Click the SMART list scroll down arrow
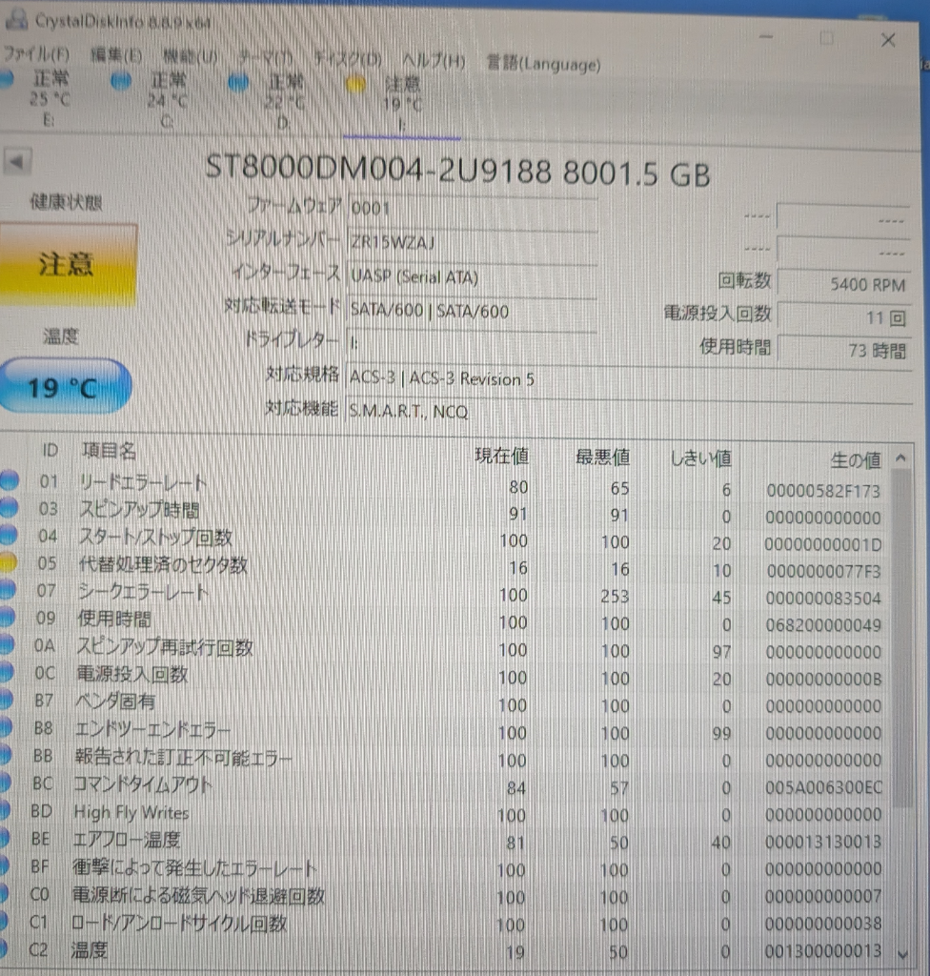This screenshot has width=930, height=976. click(x=902, y=954)
